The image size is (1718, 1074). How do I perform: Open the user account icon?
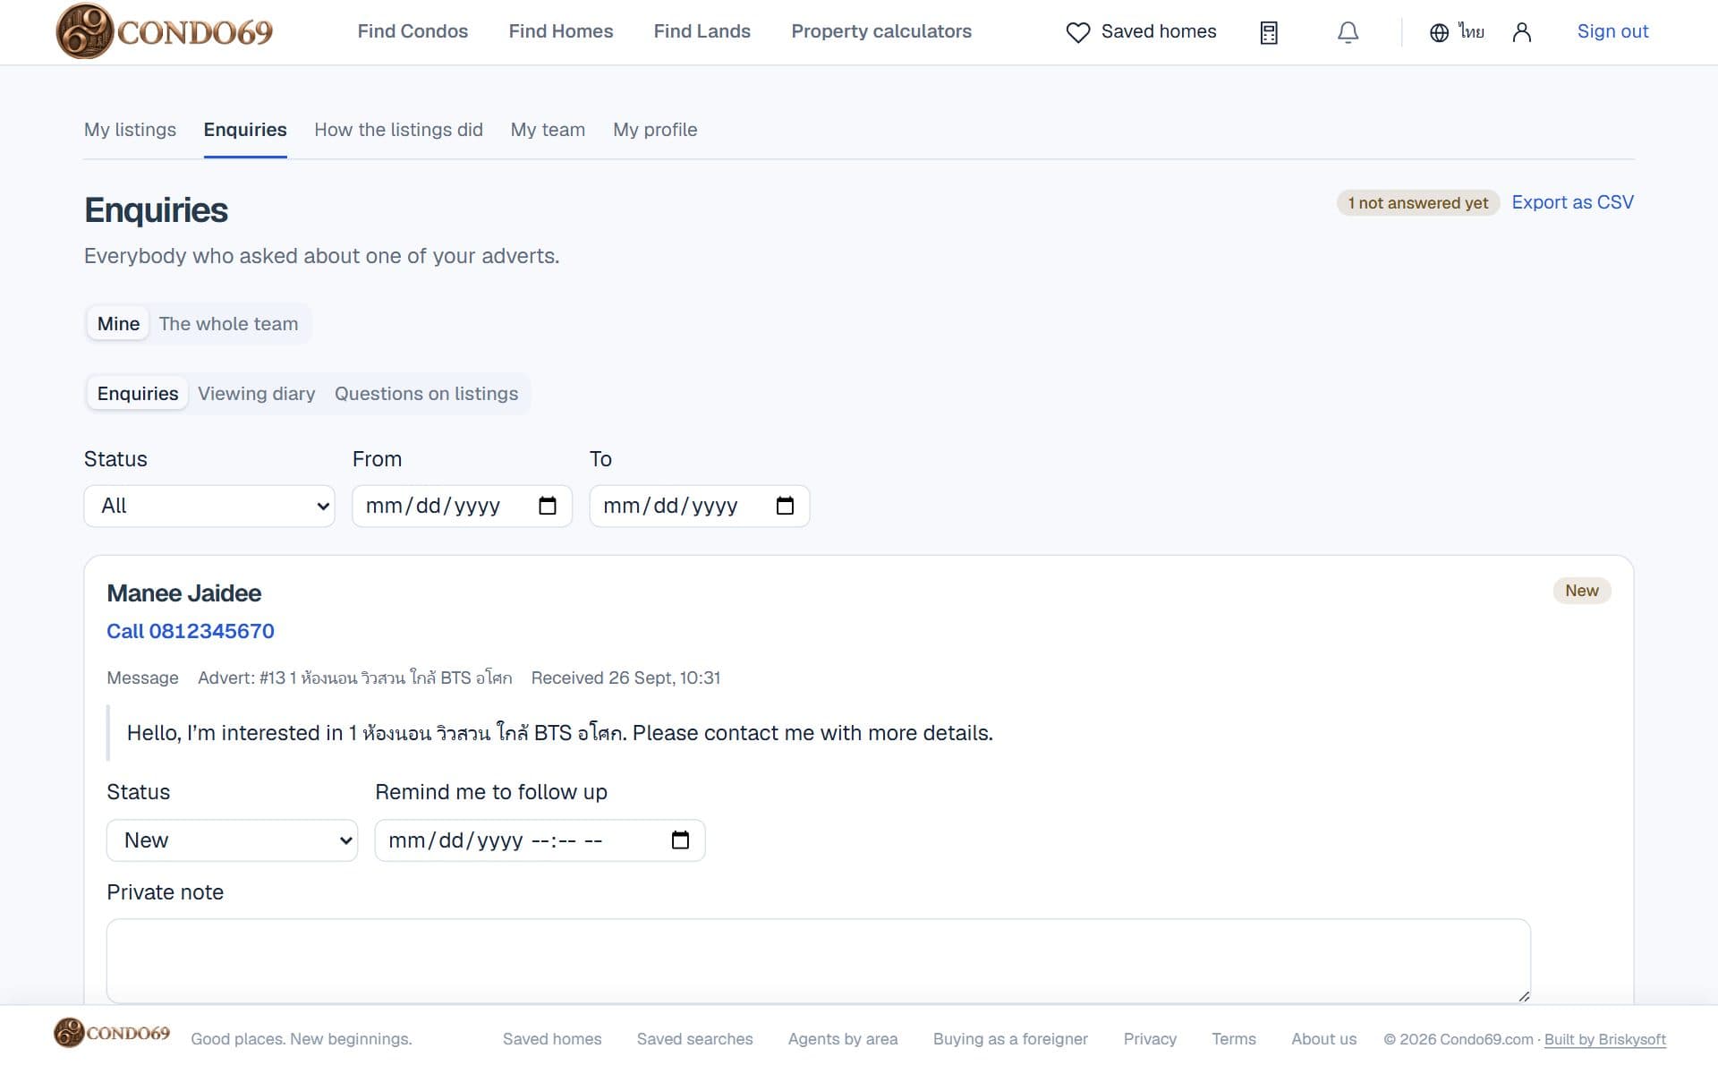(1522, 32)
